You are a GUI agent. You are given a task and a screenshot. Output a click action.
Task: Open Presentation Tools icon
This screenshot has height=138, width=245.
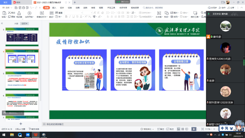[x=195, y=13]
